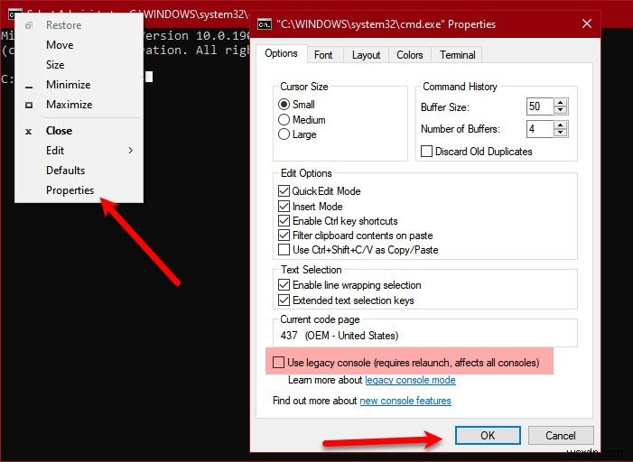The width and height of the screenshot is (633, 462).
Task: Click Cancel in Properties dialog
Action: click(561, 435)
